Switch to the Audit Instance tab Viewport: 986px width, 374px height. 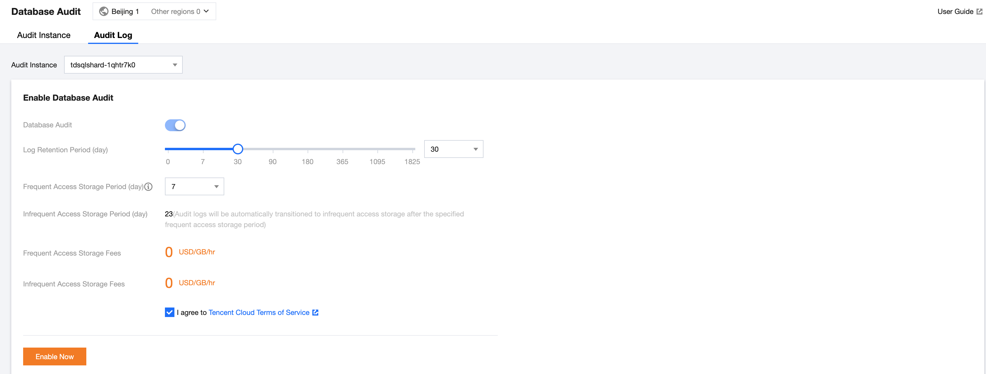pos(44,35)
